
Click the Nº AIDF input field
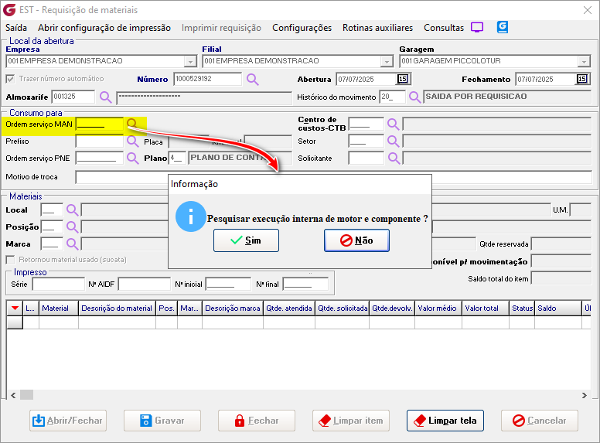(145, 285)
